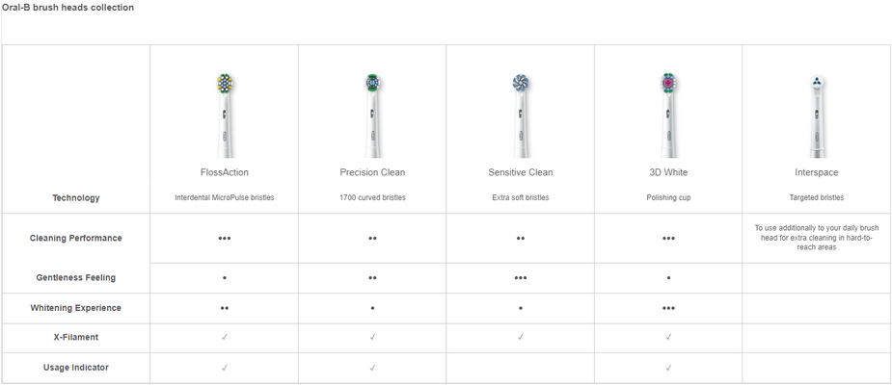Click Precision Clean's two-dot Gentleness rating
This screenshot has height=385, width=892.
pos(372,278)
